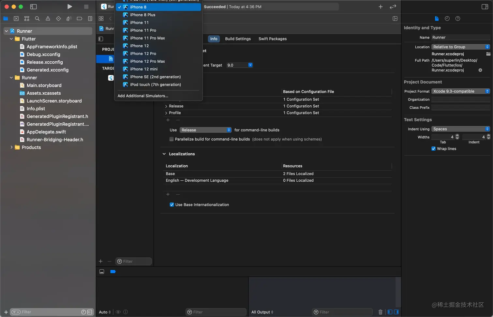Toggle breakpoints activation
The height and width of the screenshot is (317, 493).
(x=113, y=272)
